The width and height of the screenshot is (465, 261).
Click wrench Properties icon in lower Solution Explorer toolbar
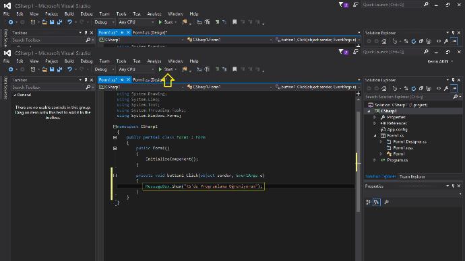tap(446, 89)
